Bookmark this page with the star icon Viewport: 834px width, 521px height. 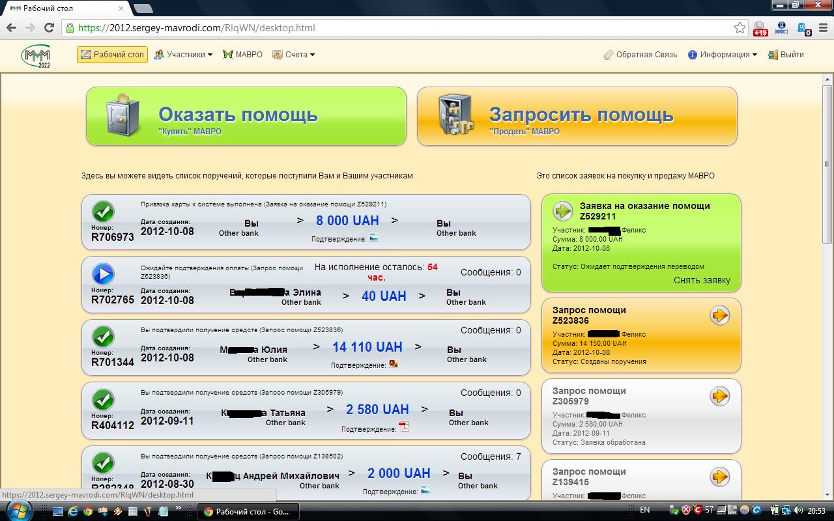[740, 28]
